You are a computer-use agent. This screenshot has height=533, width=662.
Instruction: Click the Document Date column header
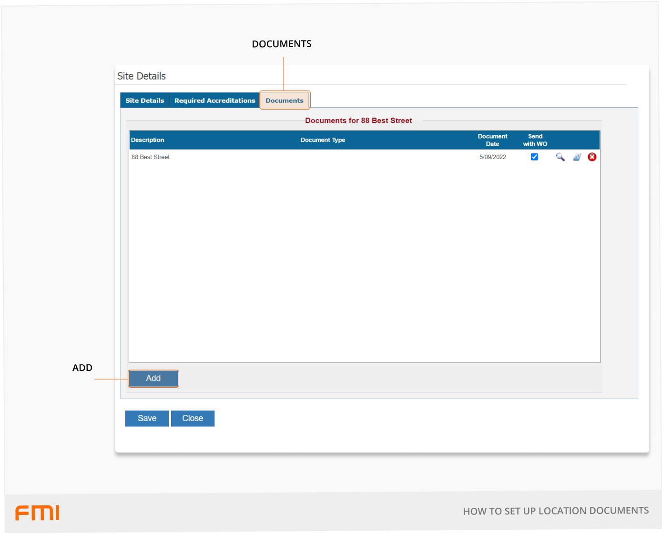coord(492,140)
